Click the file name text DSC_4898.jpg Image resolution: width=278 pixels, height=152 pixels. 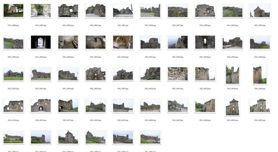click(150, 120)
